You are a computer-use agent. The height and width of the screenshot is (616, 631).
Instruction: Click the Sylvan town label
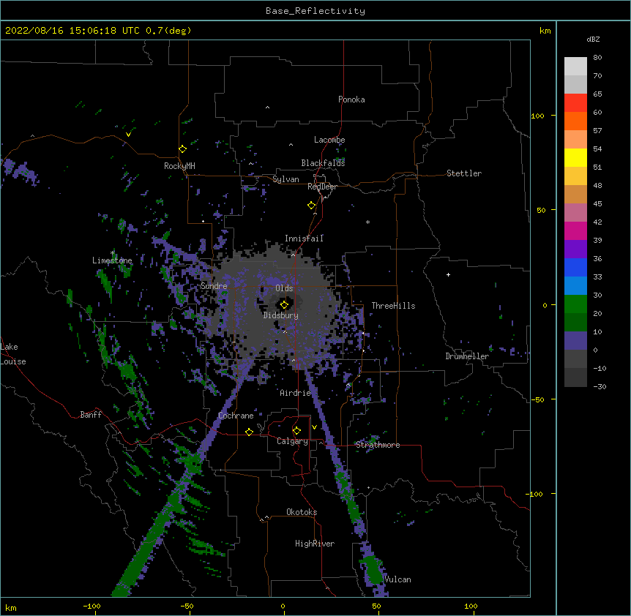coord(285,179)
